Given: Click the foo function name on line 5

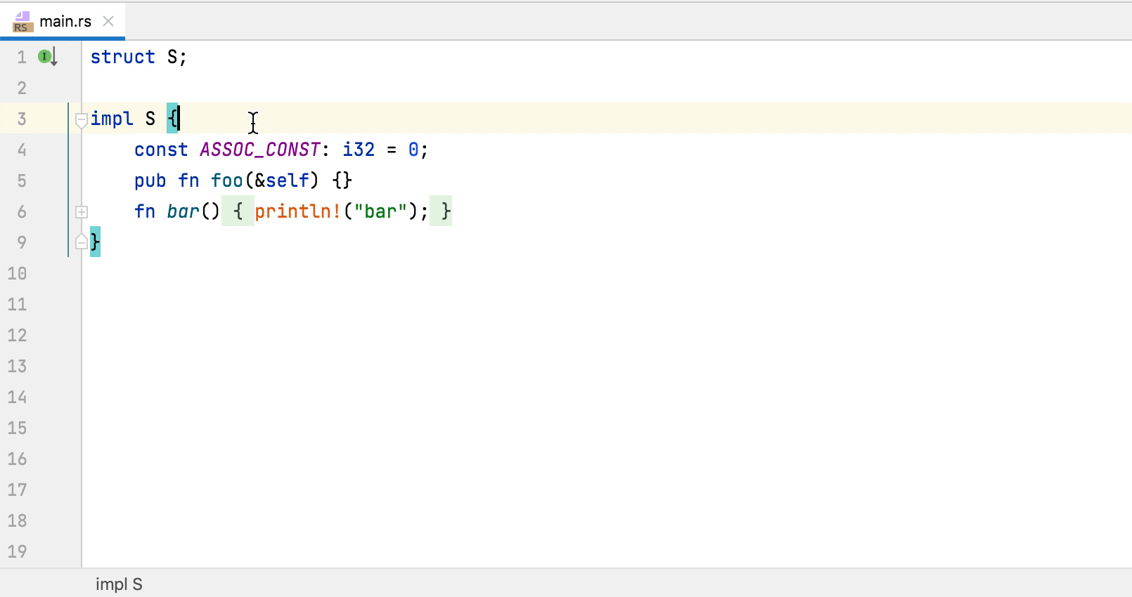Looking at the screenshot, I should coord(226,181).
